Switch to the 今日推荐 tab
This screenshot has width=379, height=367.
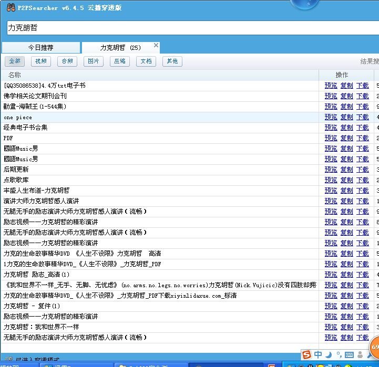click(x=41, y=48)
